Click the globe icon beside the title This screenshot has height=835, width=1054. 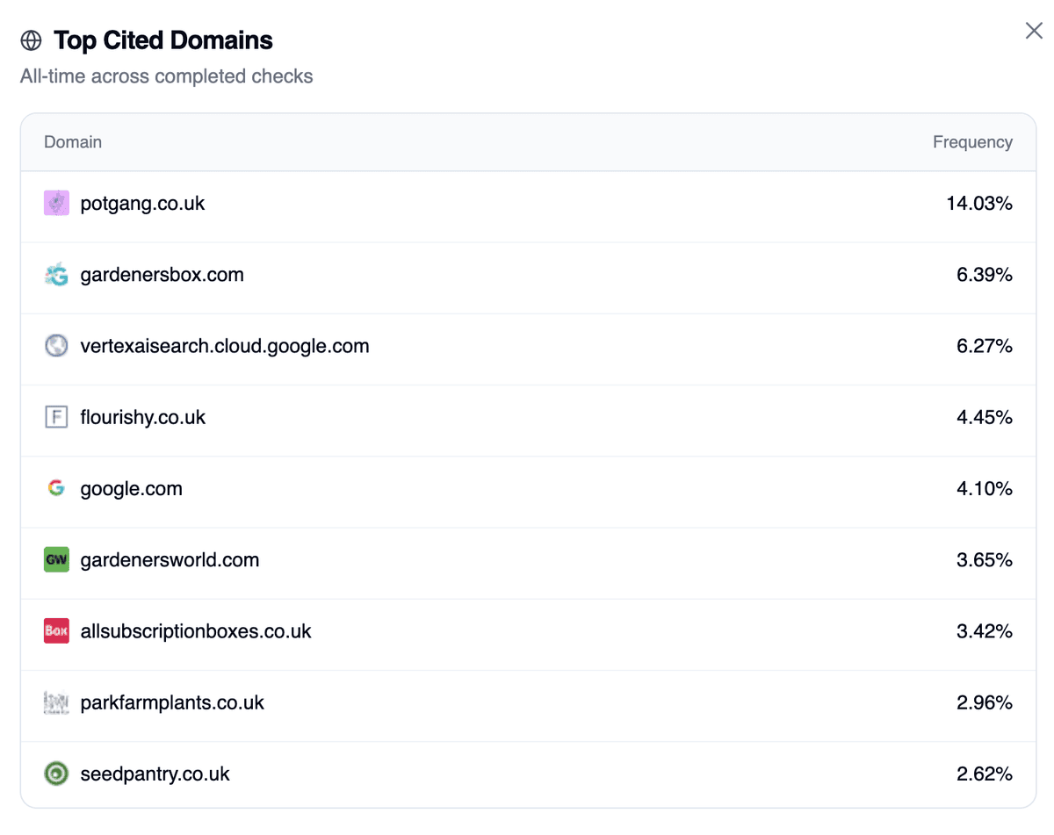31,40
